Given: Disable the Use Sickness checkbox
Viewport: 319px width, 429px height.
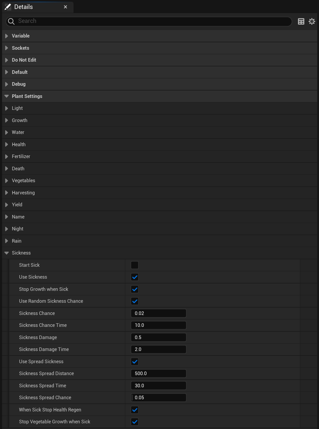Looking at the screenshot, I should click(135, 277).
